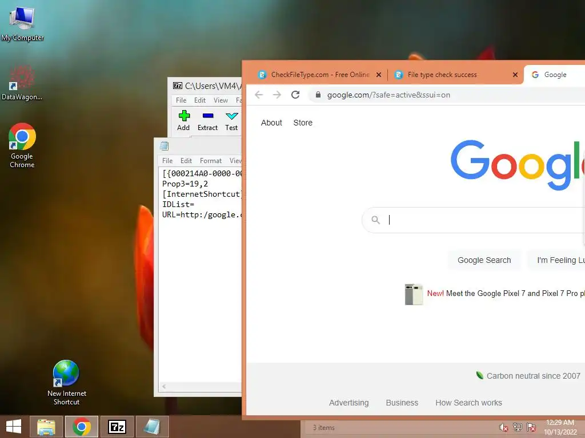
Task: Open My Computer desktop icon
Action: tap(22, 23)
